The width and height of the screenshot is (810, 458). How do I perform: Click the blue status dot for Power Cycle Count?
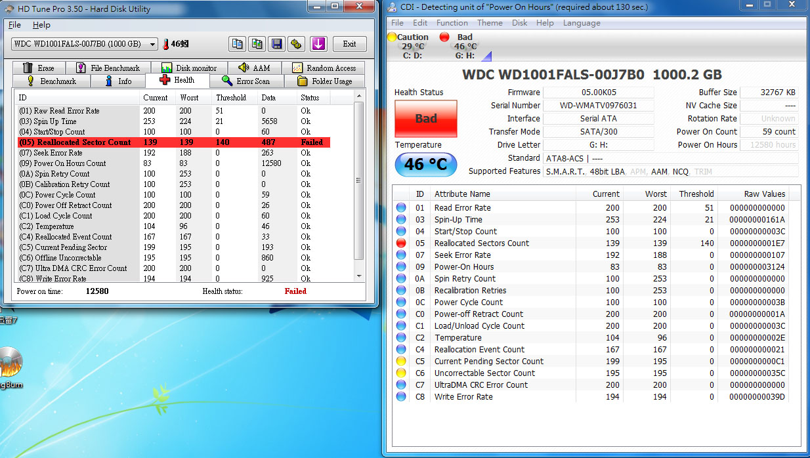click(401, 302)
